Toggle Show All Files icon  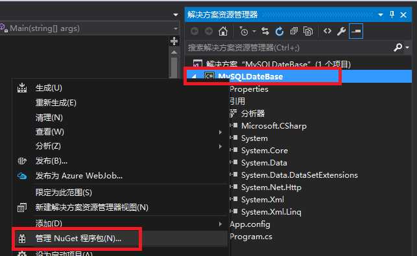click(308, 31)
